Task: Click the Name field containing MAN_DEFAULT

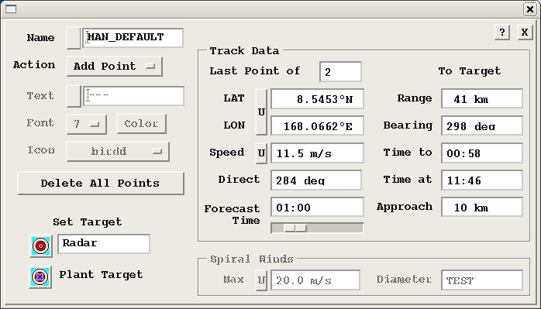Action: point(133,38)
